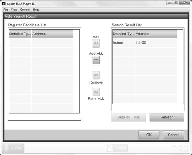Click the Remove right-arrows button
Image resolution: width=192 pixels, height=155 pixels.
coord(96,75)
